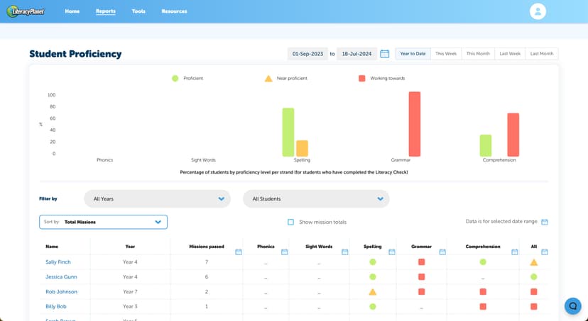Click calendar icon beside selected date range note
Image resolution: width=588 pixels, height=321 pixels.
point(545,222)
